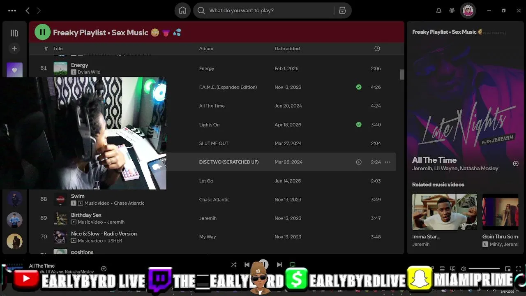Image resolution: width=526 pixels, height=296 pixels.
Task: Add All The Time to Liked Songs in the right panel
Action: pos(516,164)
